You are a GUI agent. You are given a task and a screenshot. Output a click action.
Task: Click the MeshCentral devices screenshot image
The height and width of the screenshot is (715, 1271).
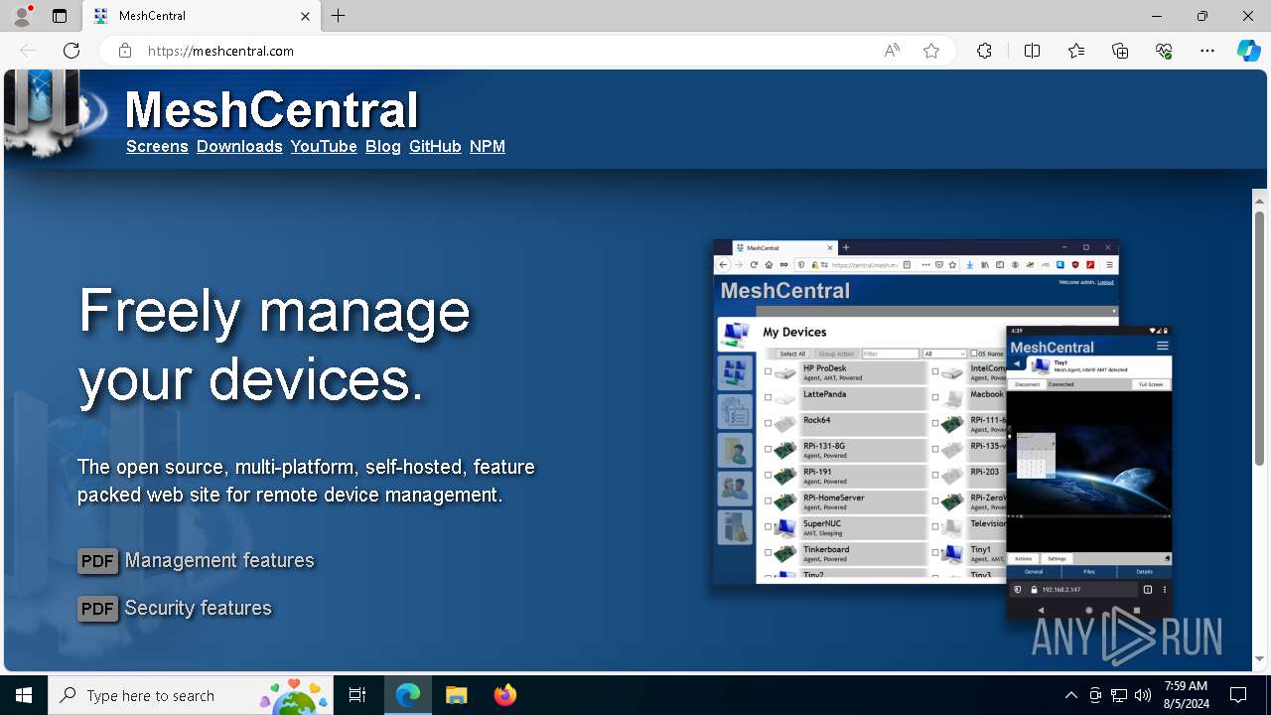click(x=943, y=429)
